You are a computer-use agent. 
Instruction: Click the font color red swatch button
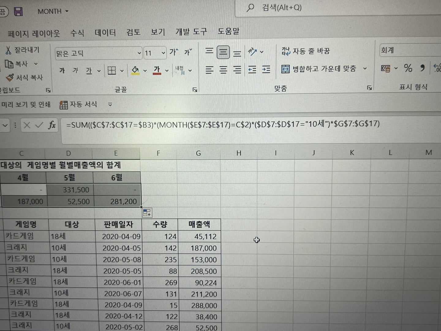coord(157,70)
